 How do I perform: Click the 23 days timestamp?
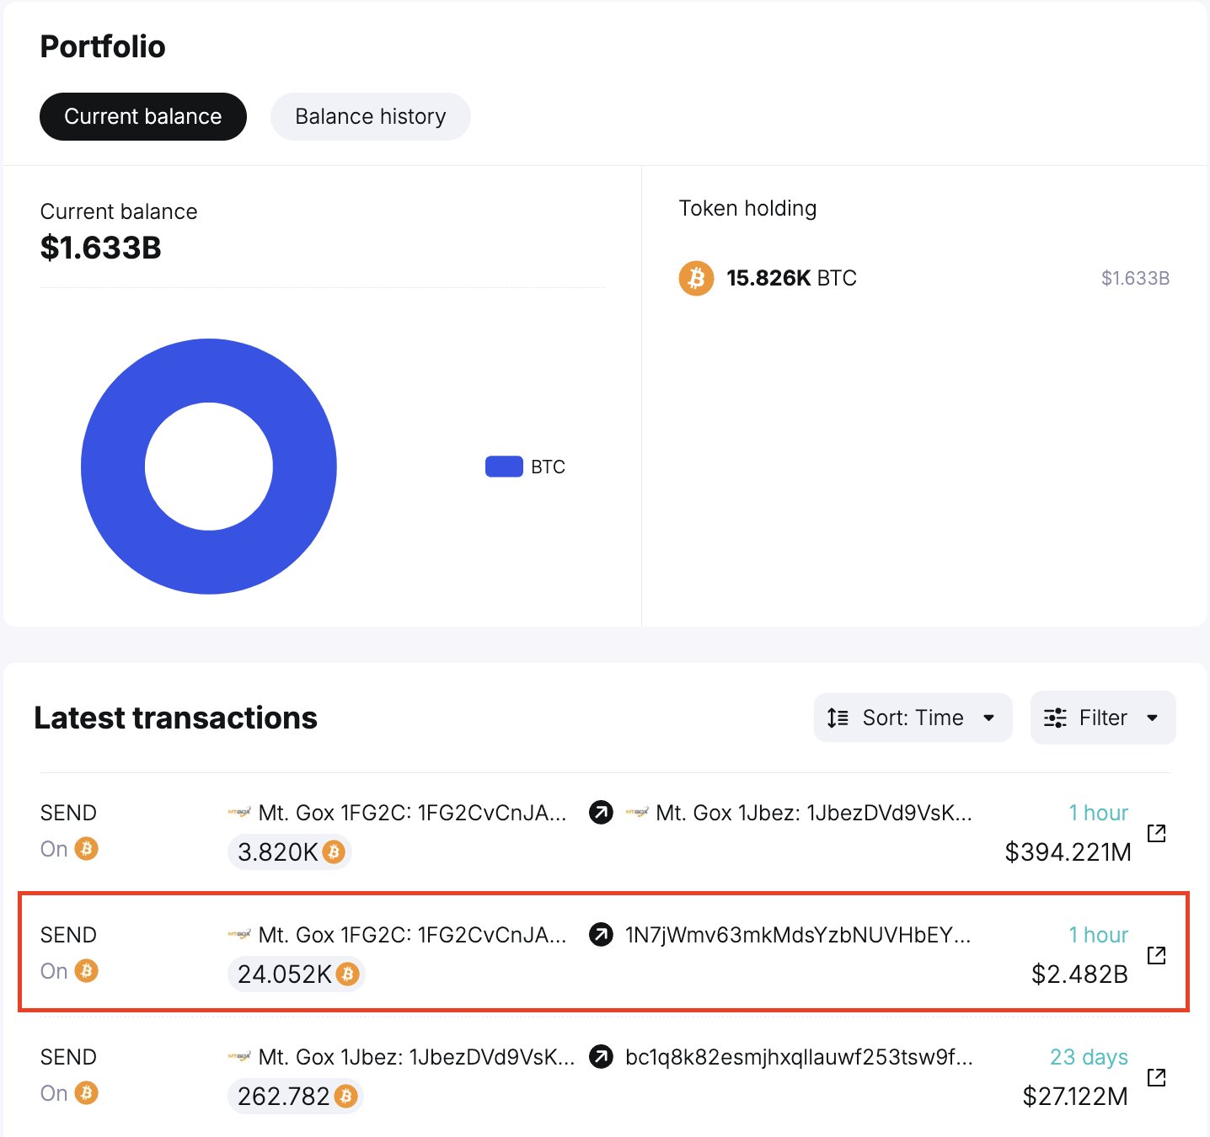(1088, 1057)
